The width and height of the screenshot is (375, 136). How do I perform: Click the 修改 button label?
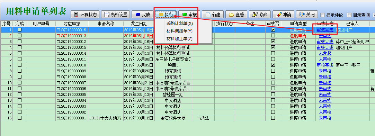tap(263, 15)
